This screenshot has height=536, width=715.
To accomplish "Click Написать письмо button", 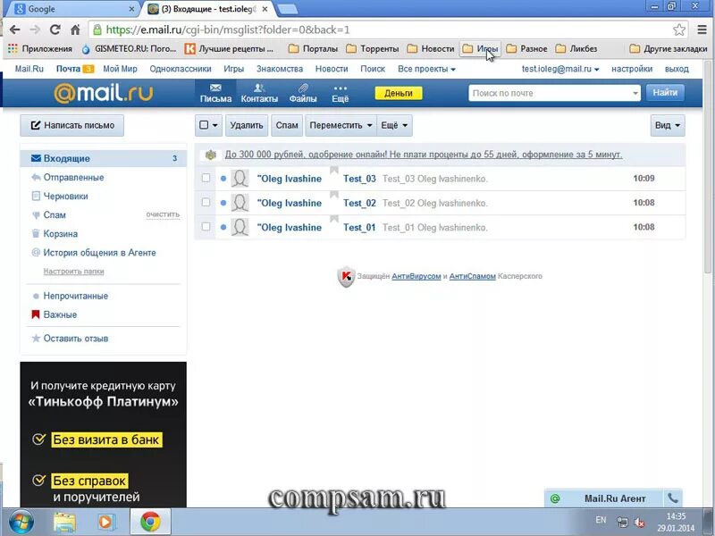I will tap(72, 125).
